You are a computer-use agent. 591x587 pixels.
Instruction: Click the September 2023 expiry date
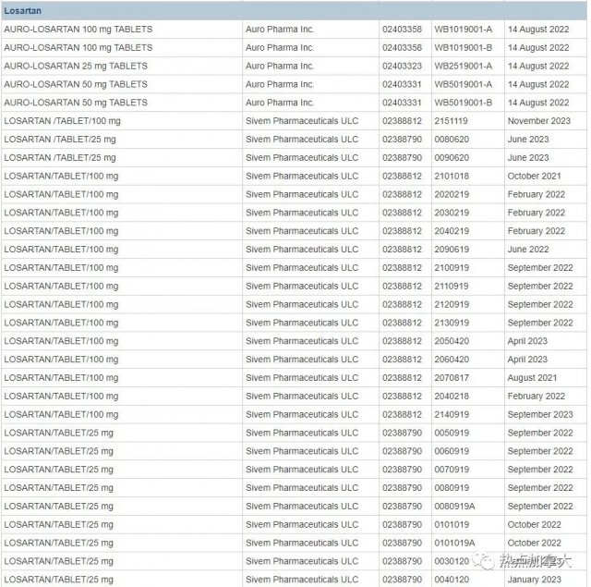pos(540,414)
